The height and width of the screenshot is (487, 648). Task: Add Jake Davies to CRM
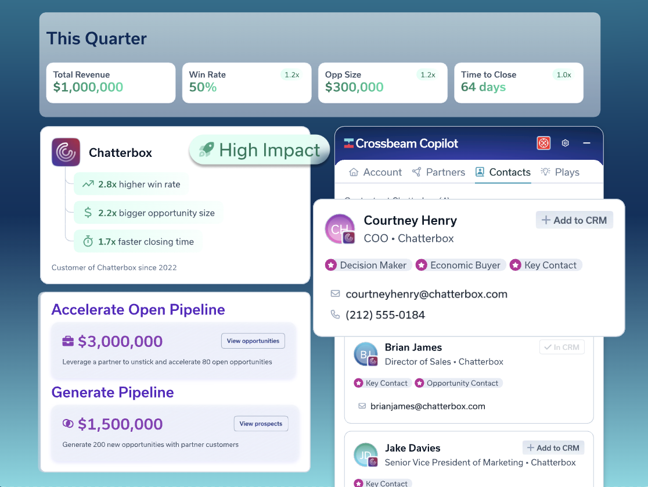coord(553,447)
